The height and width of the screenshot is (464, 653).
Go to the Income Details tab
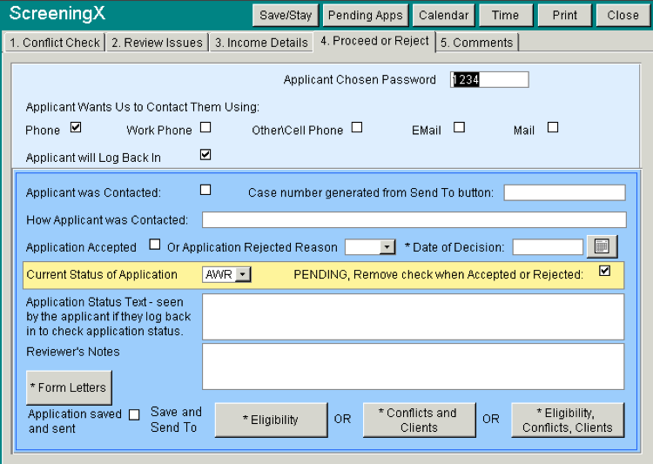point(261,42)
